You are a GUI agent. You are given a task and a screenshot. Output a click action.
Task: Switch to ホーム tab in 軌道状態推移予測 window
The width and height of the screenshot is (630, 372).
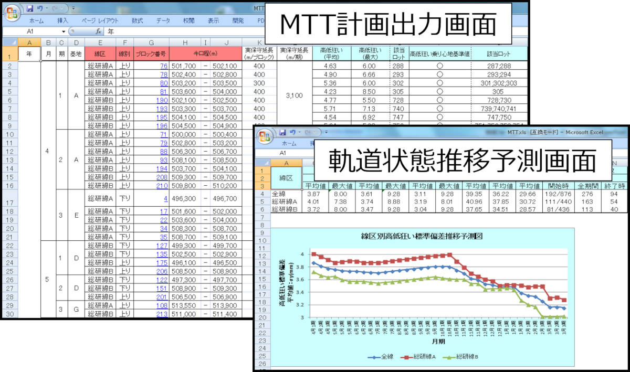coord(289,143)
